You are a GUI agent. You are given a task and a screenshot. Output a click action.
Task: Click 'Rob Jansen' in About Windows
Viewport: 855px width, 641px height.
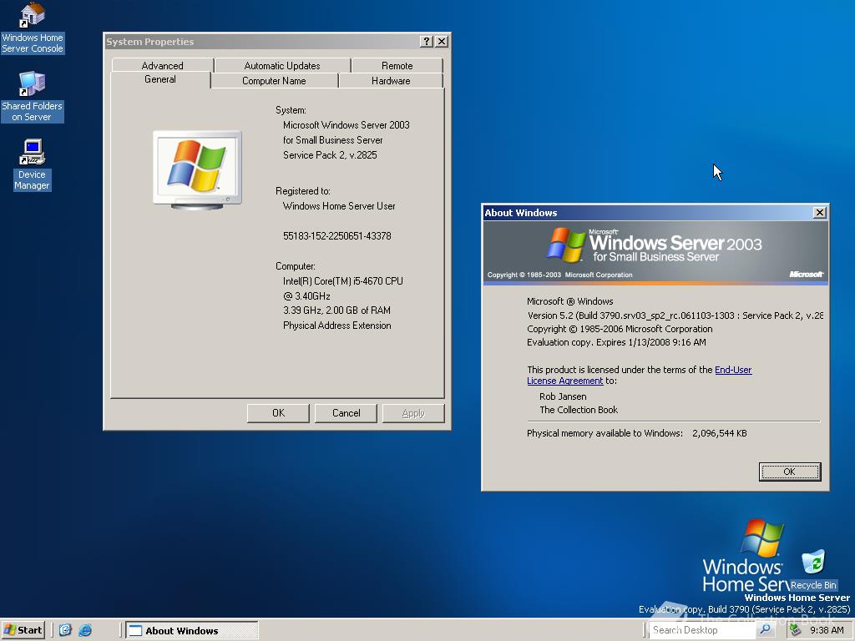[564, 396]
